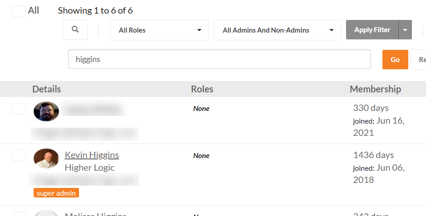Check the first member row checkbox

pos(19,109)
